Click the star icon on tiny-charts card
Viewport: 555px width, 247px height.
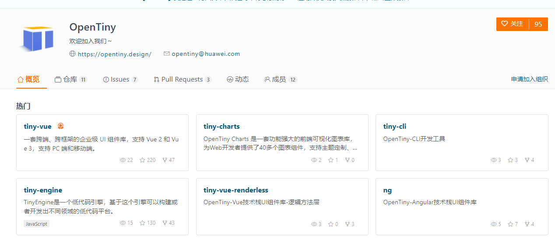tap(331, 160)
